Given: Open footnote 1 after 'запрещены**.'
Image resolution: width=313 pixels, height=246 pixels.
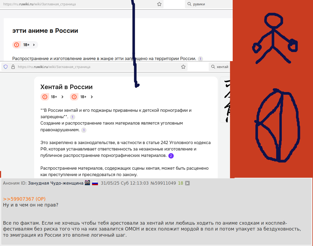Looking at the screenshot, I should 73,117.
